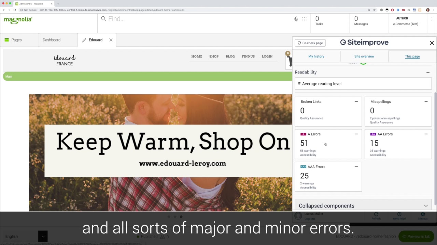Open the Dashboard tab

[x=58, y=40]
